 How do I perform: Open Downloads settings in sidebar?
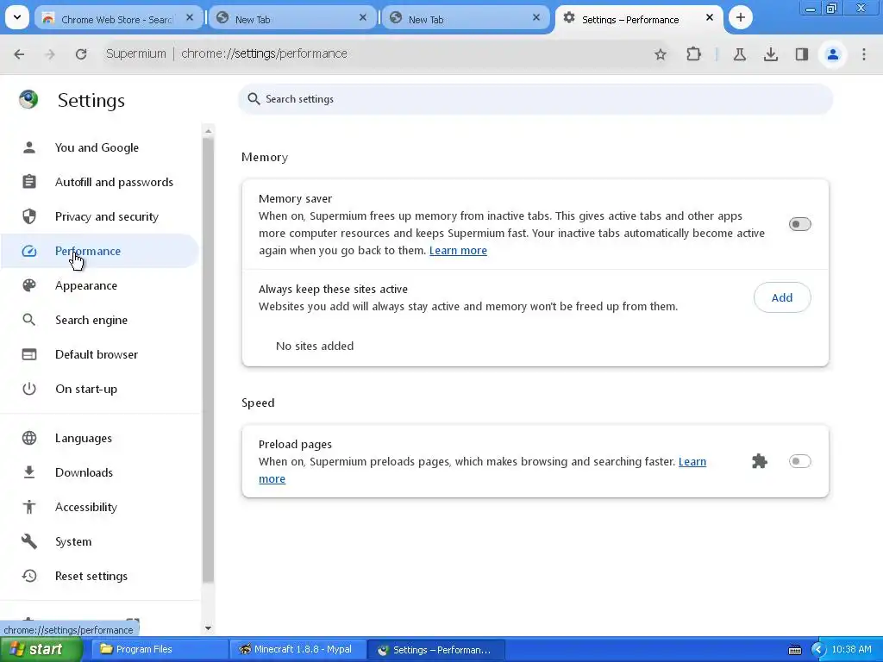100,472
